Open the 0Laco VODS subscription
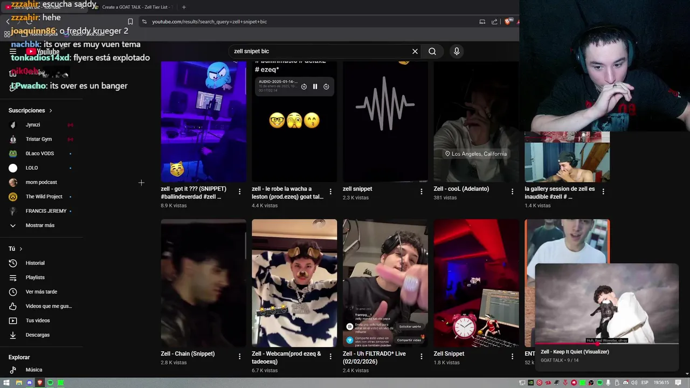 [x=41, y=154]
